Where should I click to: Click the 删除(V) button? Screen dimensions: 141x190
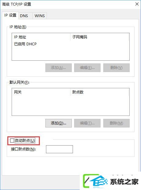[116, 68]
